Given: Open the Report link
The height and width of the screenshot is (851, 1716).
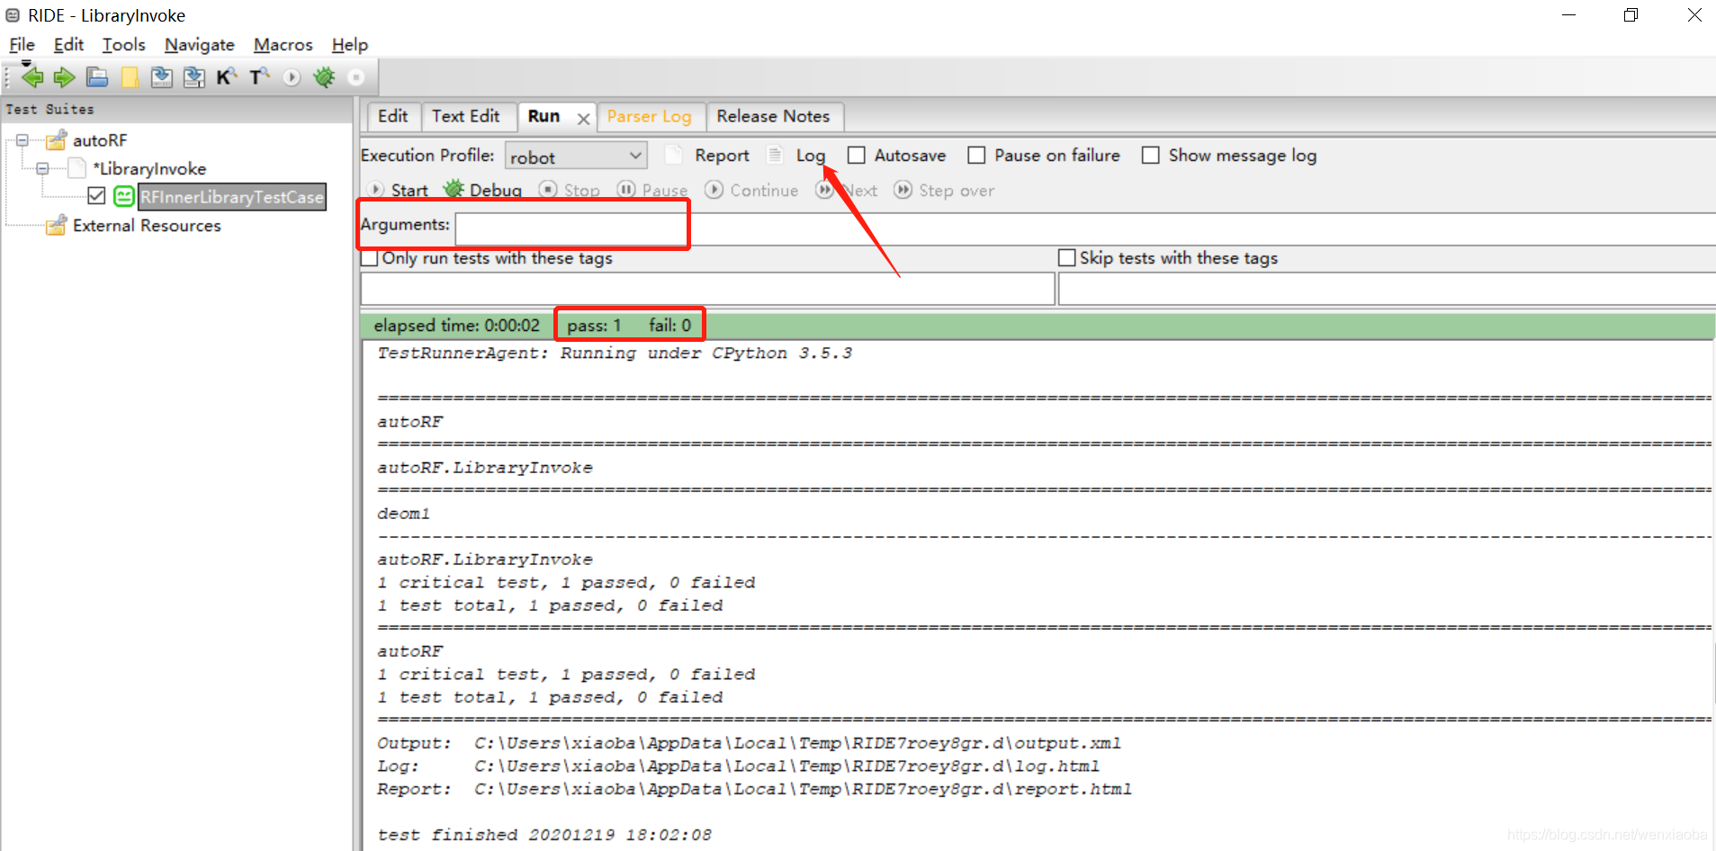Looking at the screenshot, I should (722, 156).
